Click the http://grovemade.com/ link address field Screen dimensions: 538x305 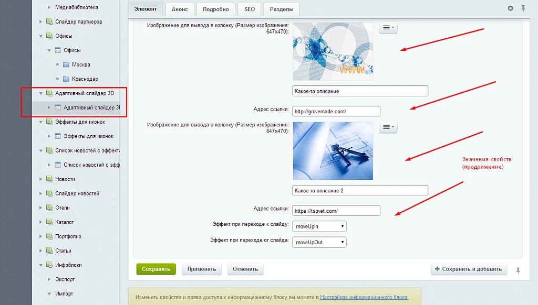(336, 111)
